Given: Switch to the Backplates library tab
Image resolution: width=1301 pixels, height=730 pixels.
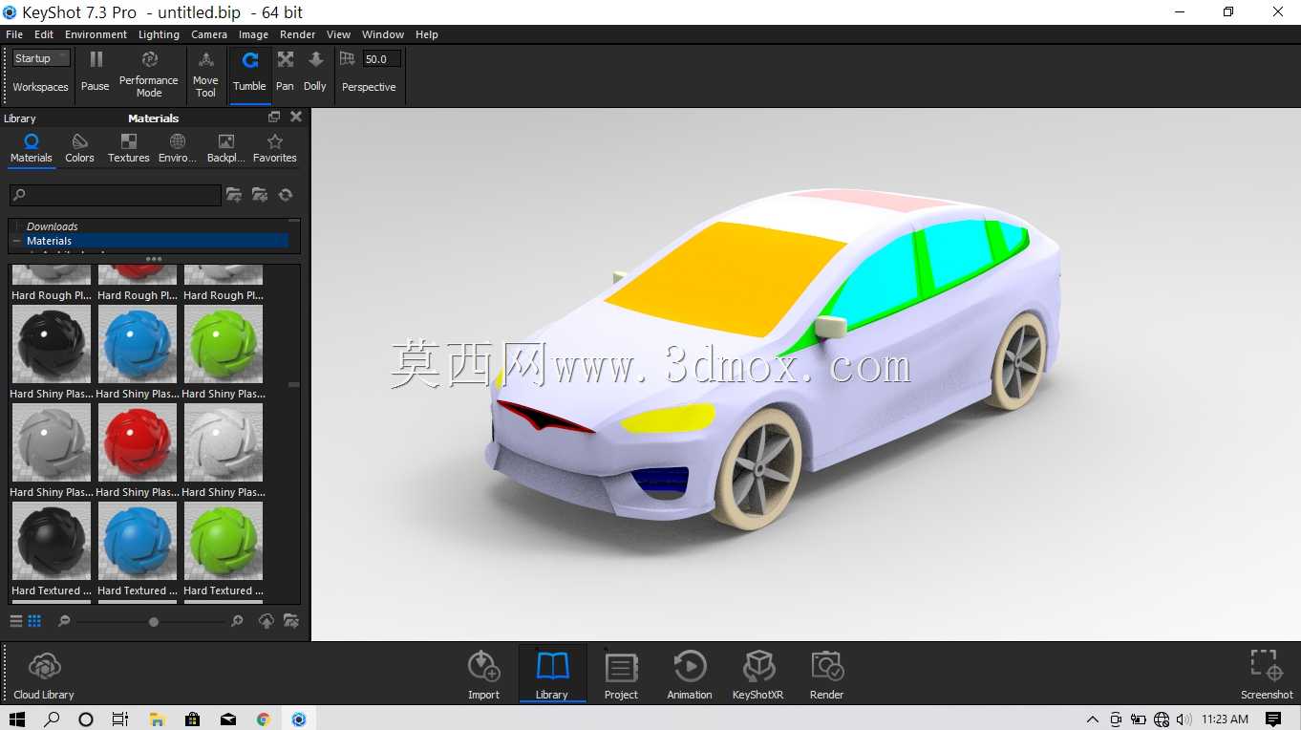Looking at the screenshot, I should (225, 149).
